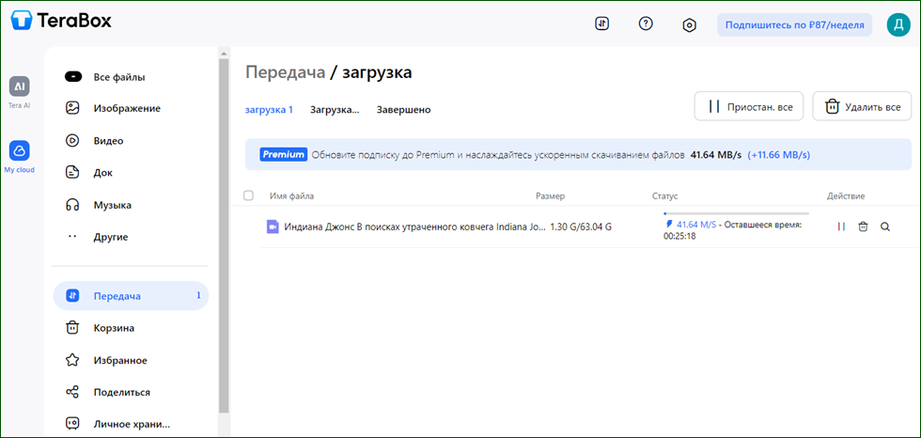Open the transfer list icon in header
This screenshot has width=921, height=438.
[602, 24]
